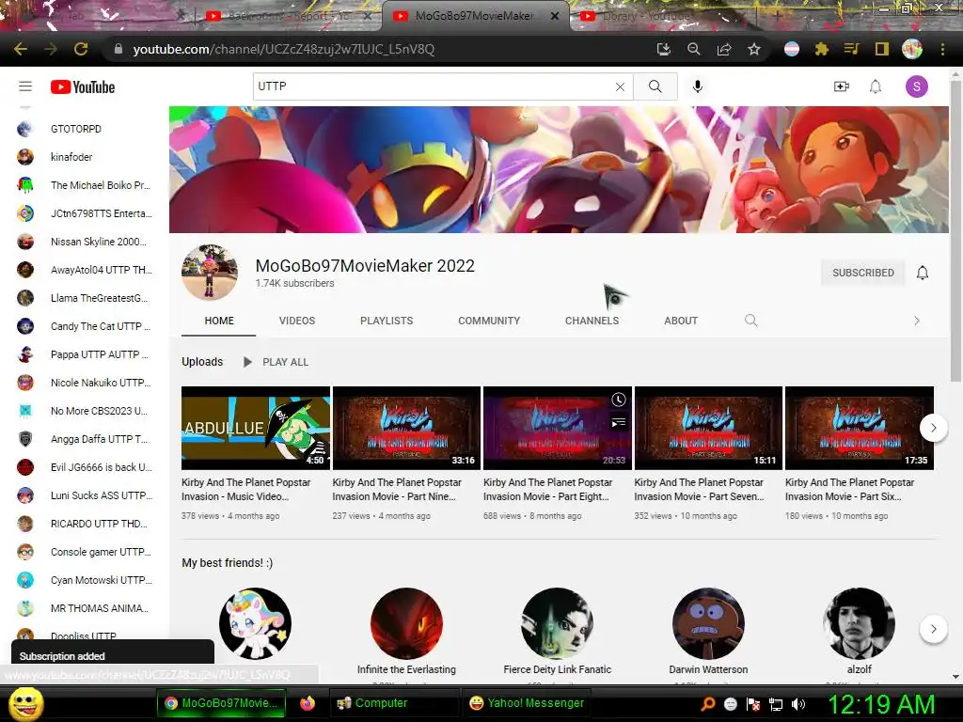963x722 pixels.
Task: Click the SUBSCRIBED button
Action: pos(863,273)
